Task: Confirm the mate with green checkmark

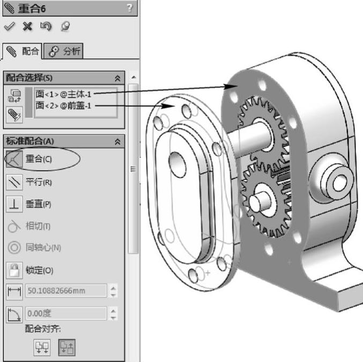Action: 9,26
